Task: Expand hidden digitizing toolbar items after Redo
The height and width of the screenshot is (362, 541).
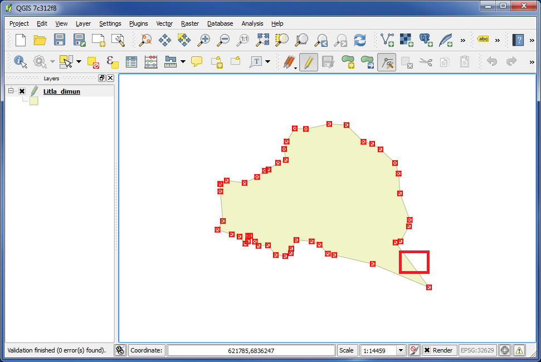Action: click(532, 62)
